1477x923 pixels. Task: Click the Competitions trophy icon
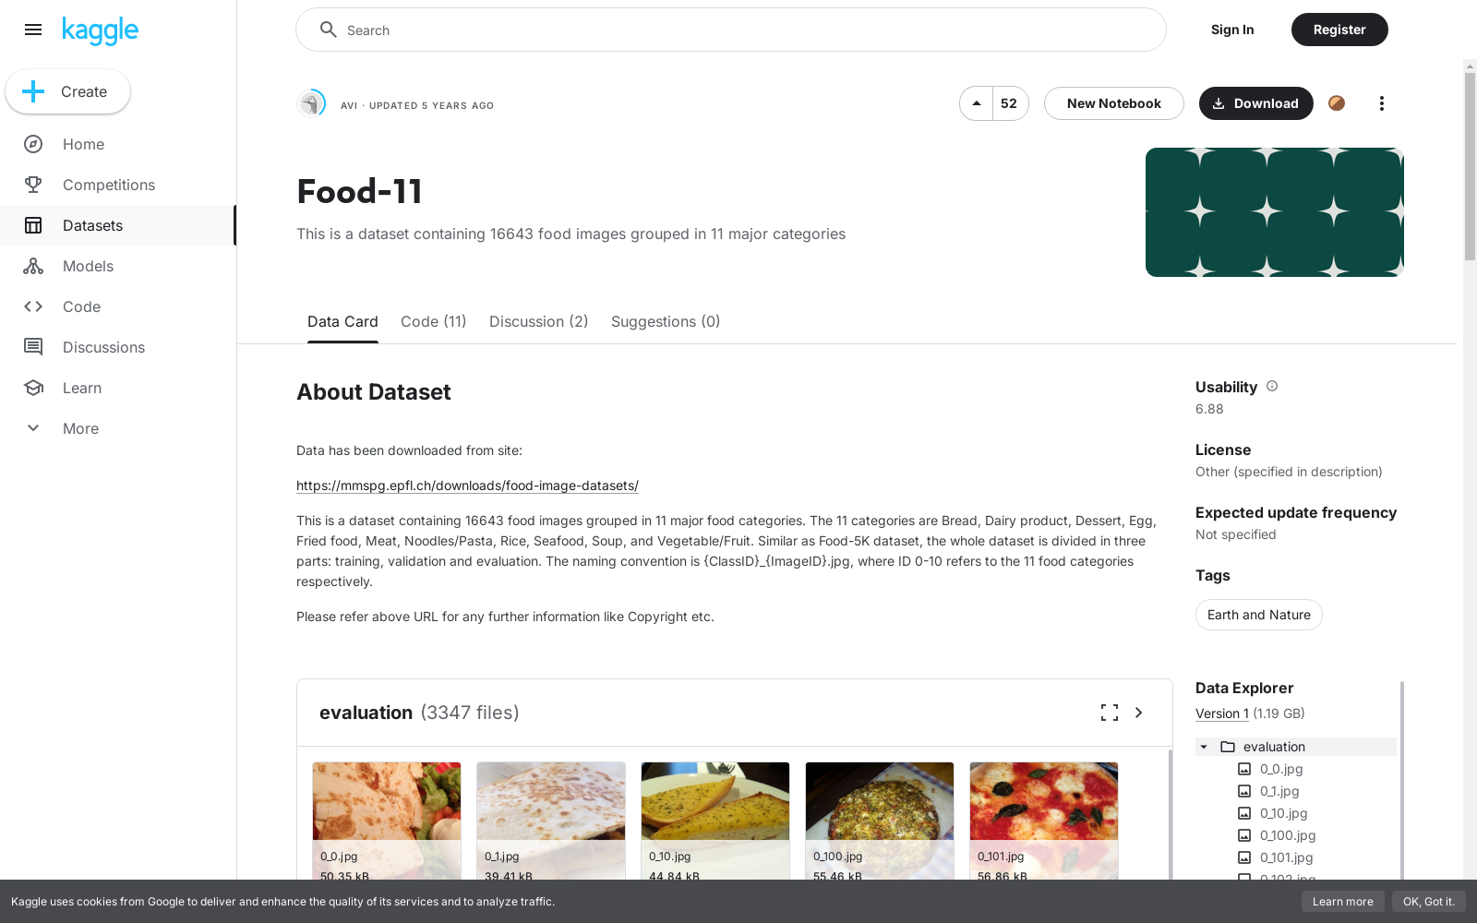click(x=33, y=185)
